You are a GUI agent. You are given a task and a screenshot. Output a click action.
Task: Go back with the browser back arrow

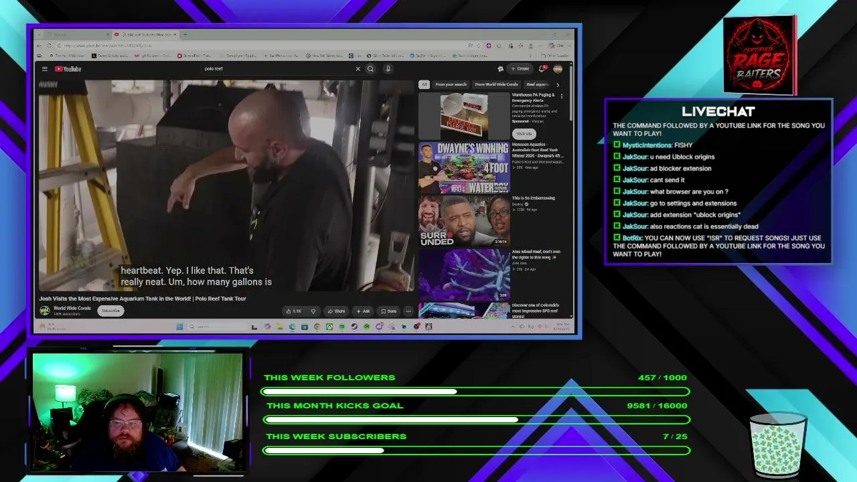coord(40,46)
